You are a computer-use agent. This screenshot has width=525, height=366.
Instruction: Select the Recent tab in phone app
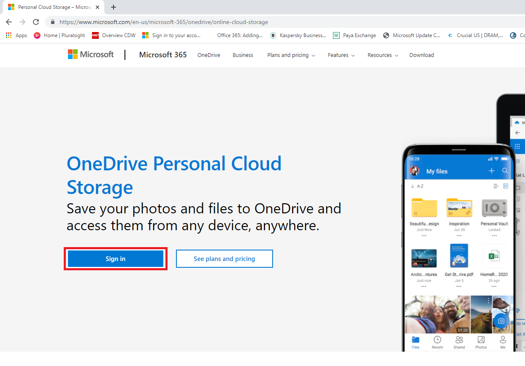coord(437,342)
